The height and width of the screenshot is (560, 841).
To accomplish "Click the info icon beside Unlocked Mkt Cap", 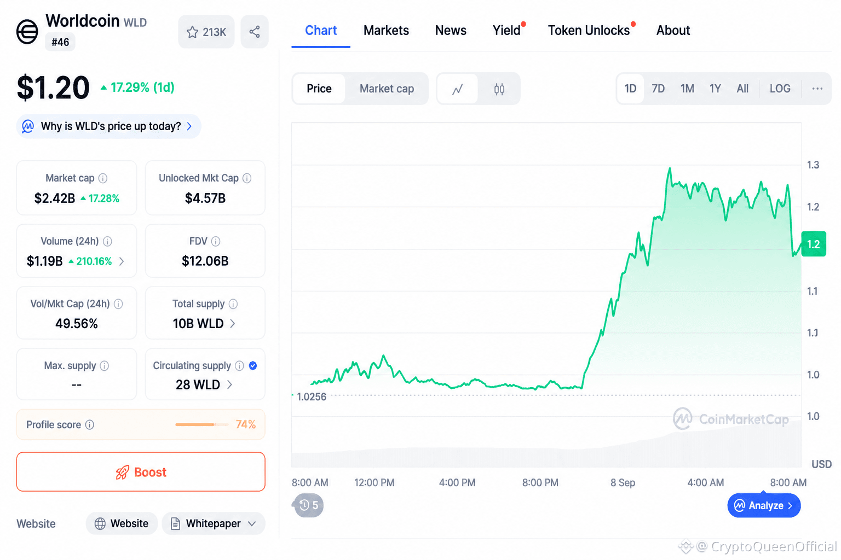I will 247,178.
